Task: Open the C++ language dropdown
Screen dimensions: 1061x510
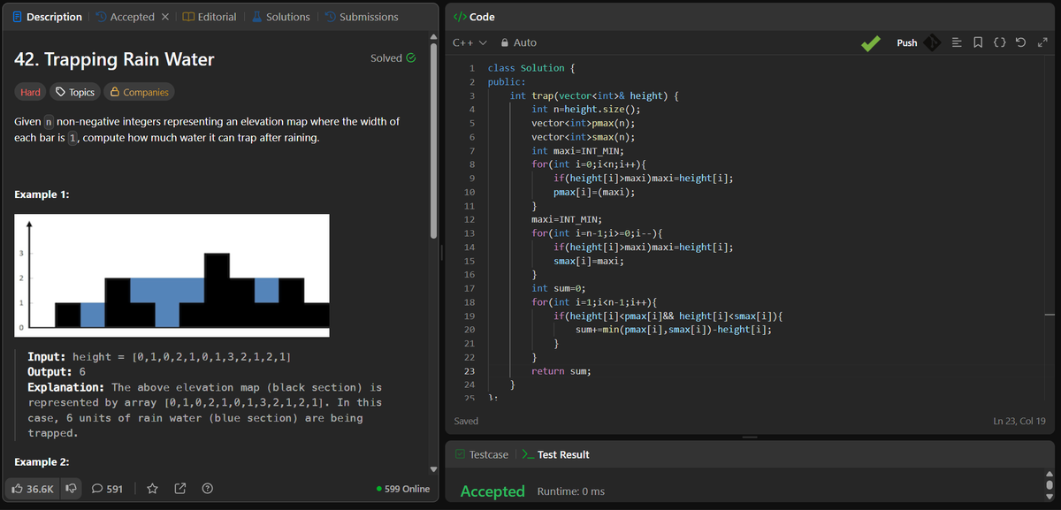Action: 469,42
